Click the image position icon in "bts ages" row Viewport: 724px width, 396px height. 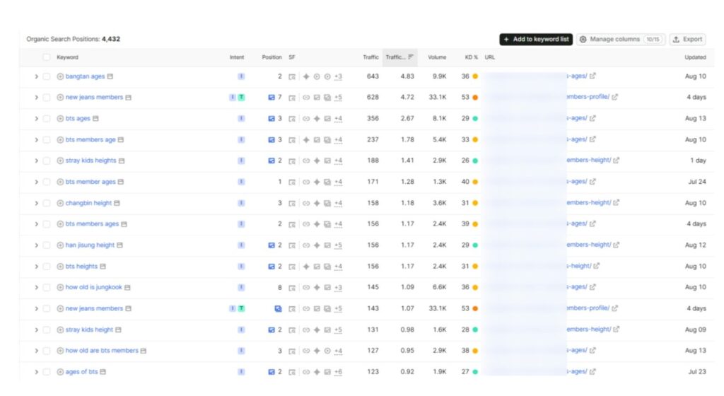click(x=271, y=119)
